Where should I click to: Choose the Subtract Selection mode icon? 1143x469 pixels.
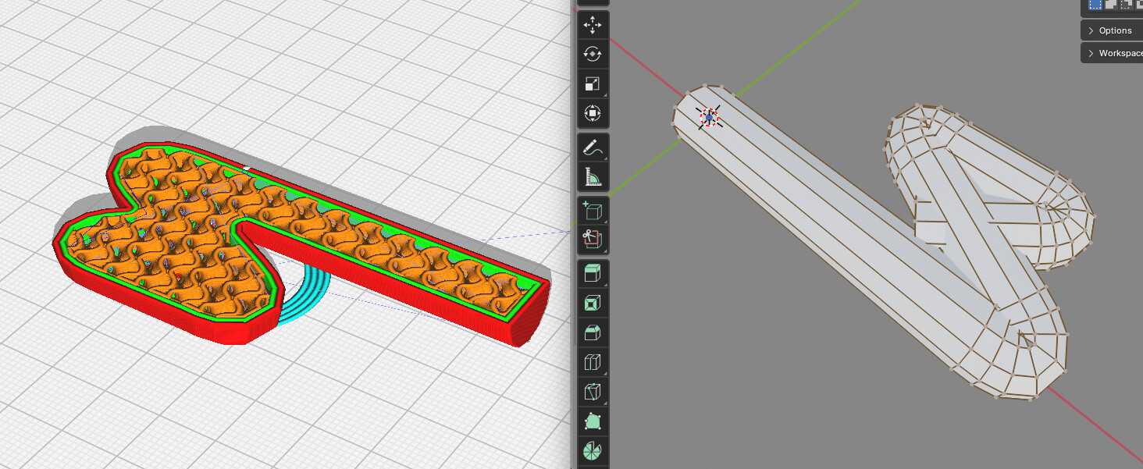click(1126, 5)
